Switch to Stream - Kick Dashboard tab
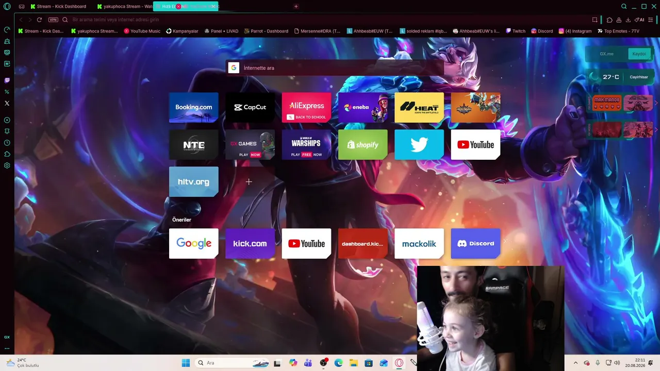660x371 pixels. point(58,6)
